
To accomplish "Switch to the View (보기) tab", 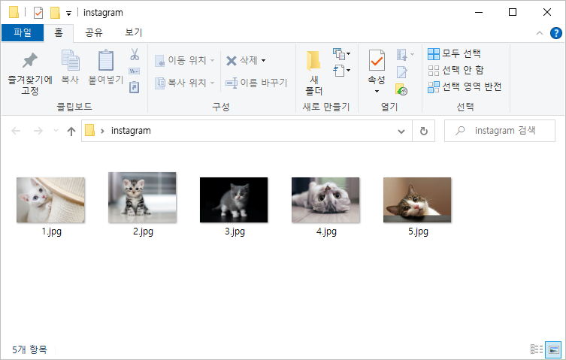I will tap(134, 33).
